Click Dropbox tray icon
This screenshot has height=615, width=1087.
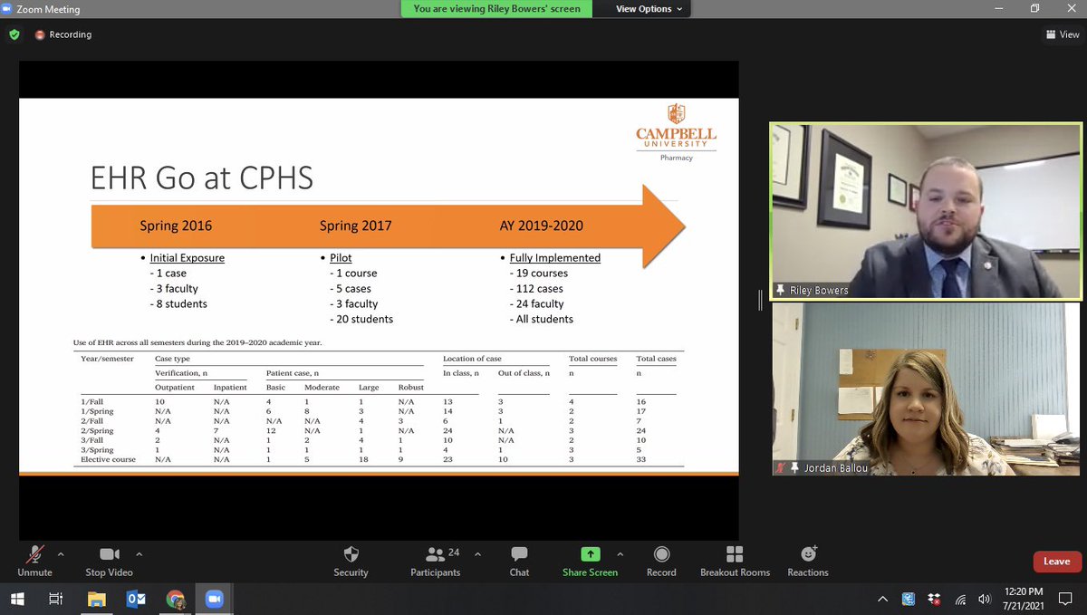click(934, 599)
